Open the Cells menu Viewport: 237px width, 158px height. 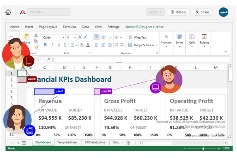192,41
